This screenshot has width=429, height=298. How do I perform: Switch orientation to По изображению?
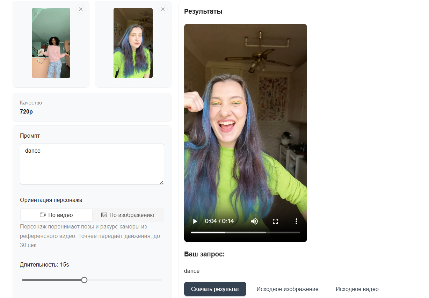[128, 215]
